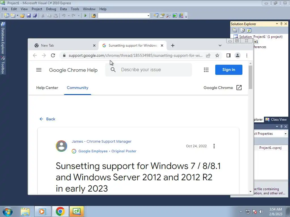
Task: Open the Help menu in Visual C#
Action: 103,9
